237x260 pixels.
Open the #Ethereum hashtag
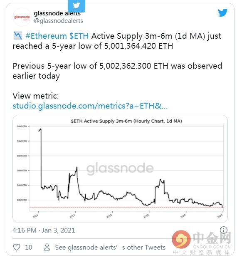pos(46,36)
